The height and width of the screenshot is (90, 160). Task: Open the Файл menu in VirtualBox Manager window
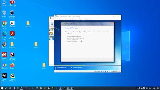pyautogui.click(x=51, y=21)
